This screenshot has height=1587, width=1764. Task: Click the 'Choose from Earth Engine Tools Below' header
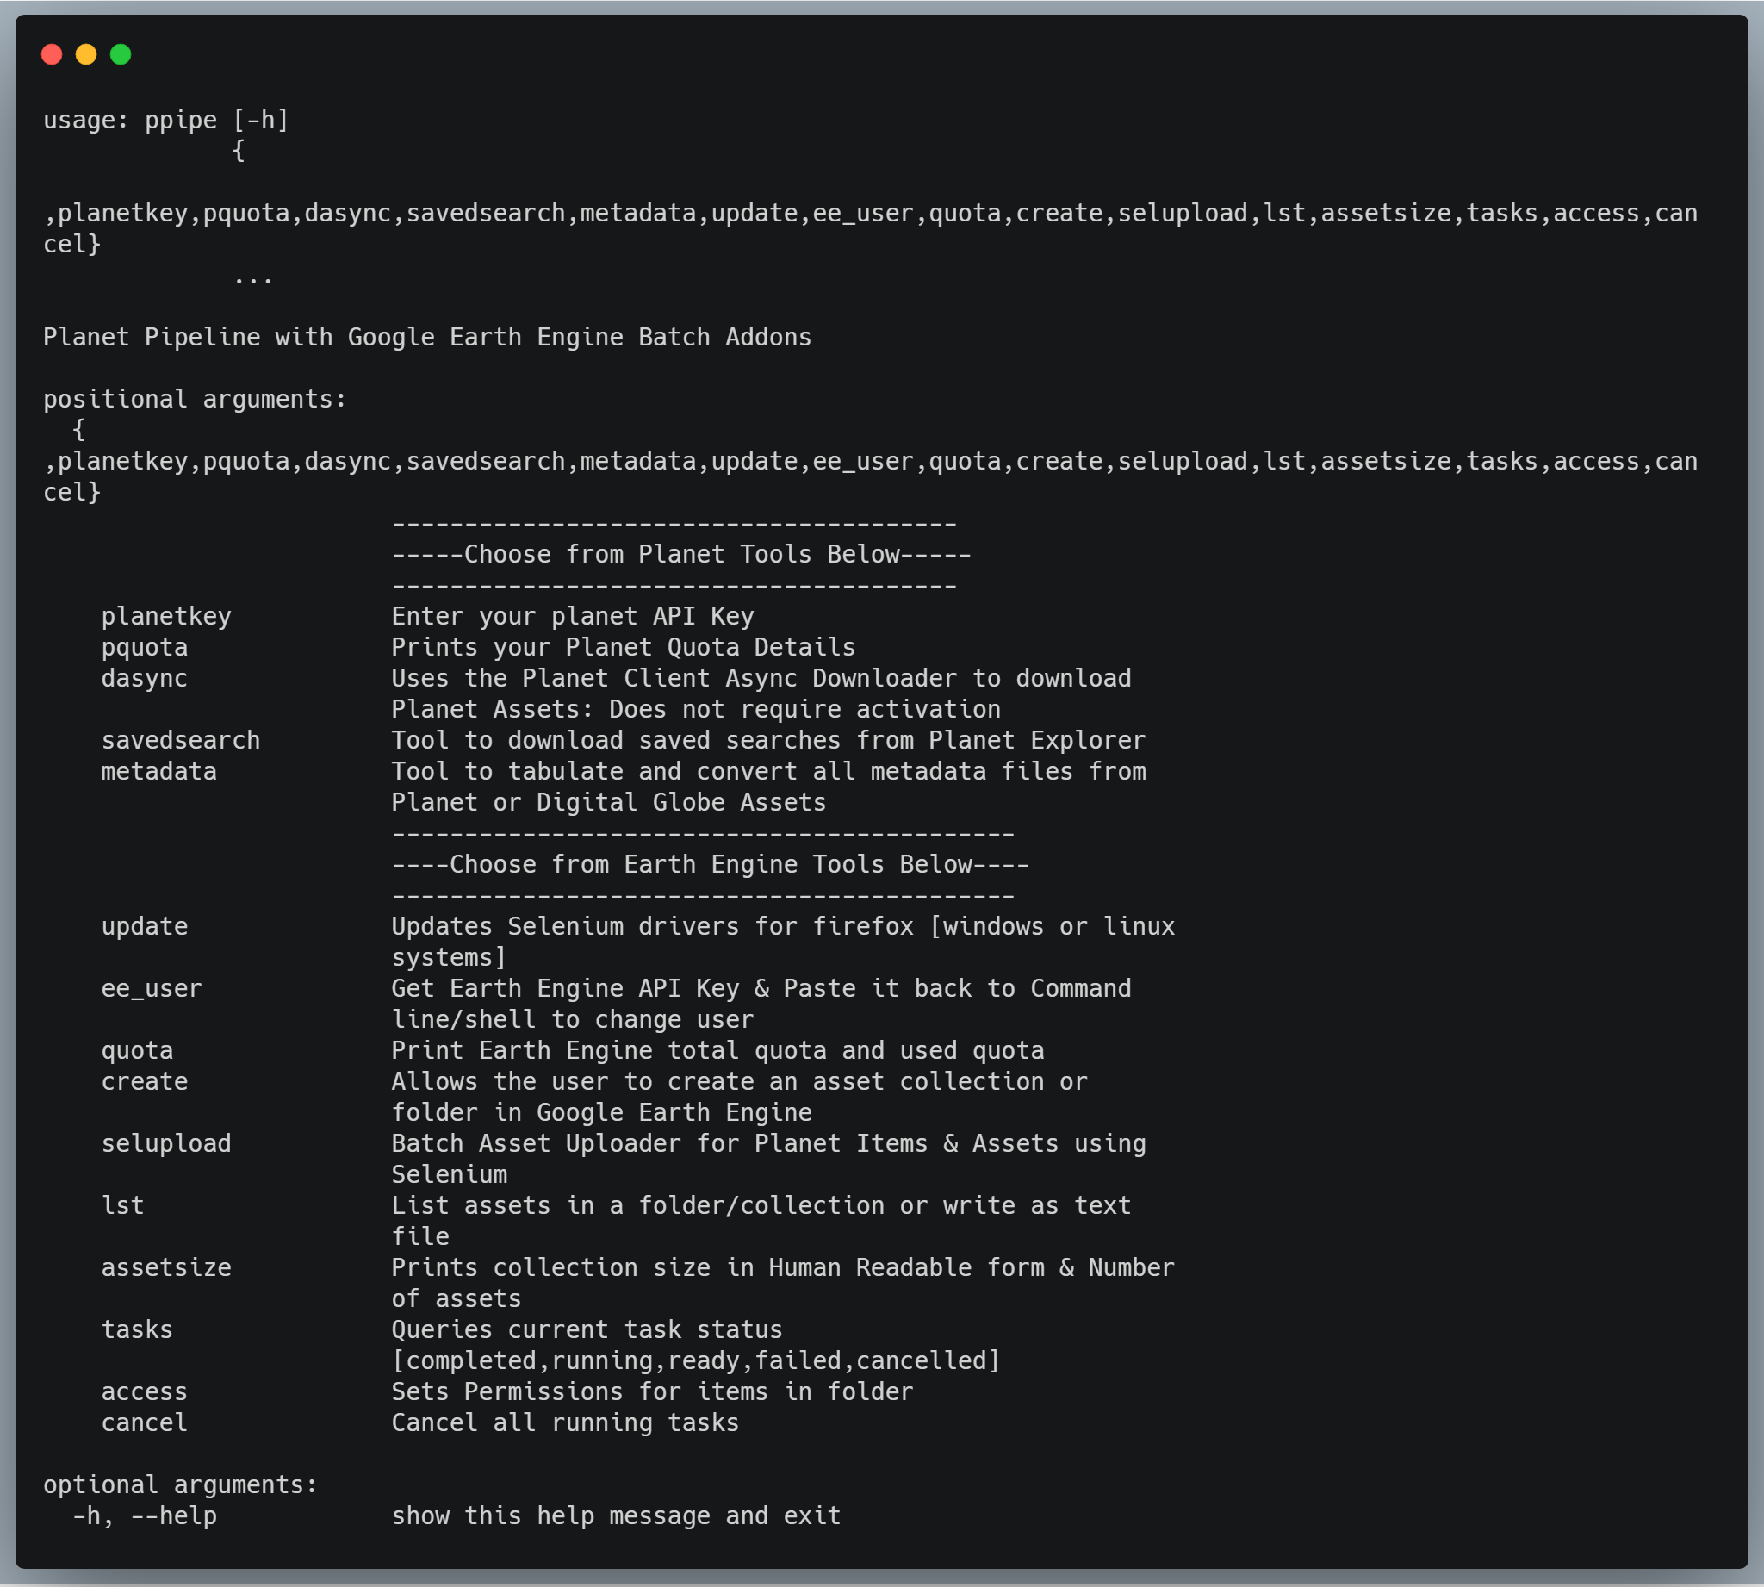tap(710, 865)
